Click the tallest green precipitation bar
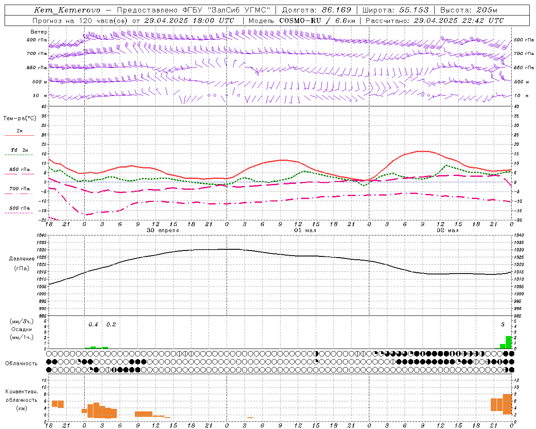The width and height of the screenshot is (536, 429). tap(509, 342)
